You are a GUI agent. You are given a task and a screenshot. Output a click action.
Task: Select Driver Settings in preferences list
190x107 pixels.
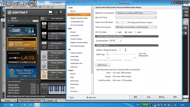click(x=79, y=15)
